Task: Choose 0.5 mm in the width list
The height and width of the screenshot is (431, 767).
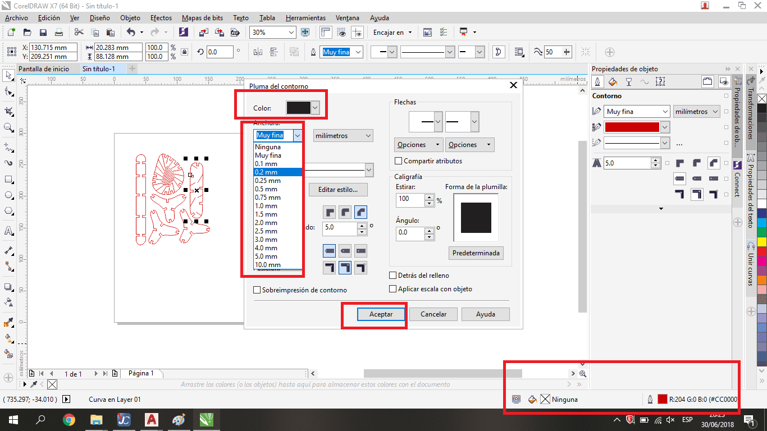Action: [x=278, y=189]
